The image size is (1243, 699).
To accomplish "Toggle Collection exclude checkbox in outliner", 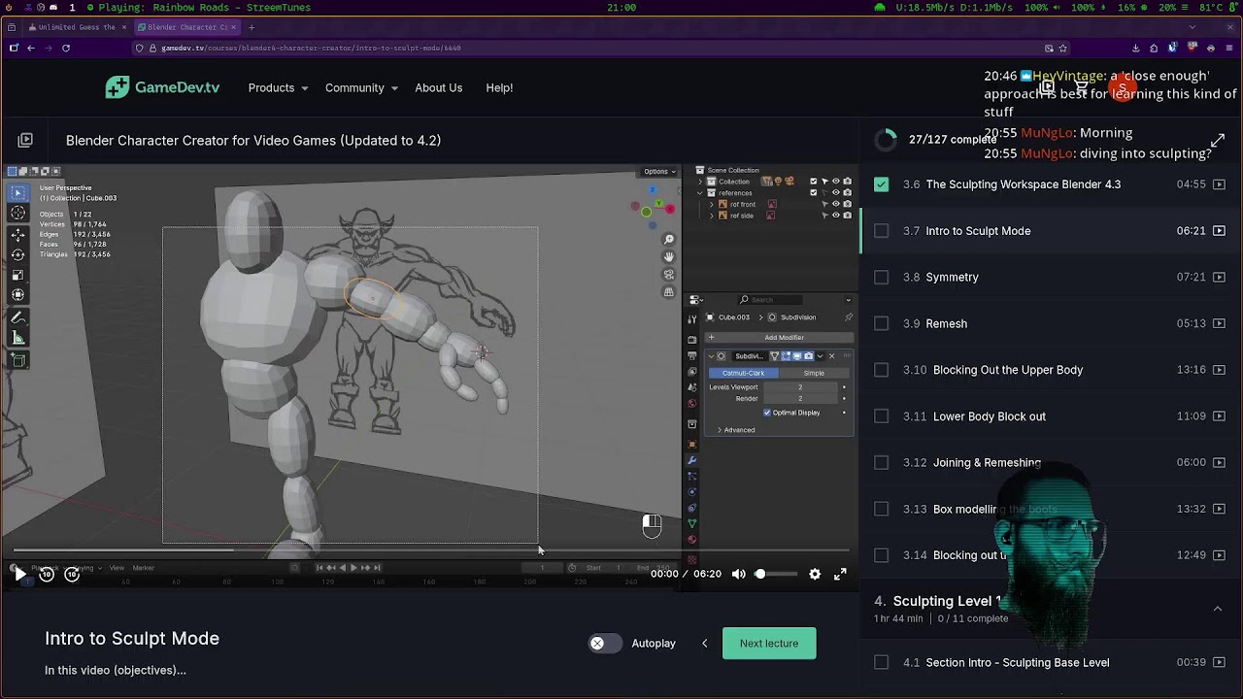I will pyautogui.click(x=814, y=182).
